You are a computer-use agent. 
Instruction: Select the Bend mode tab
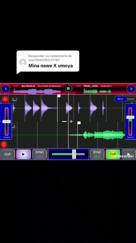[x=120, y=99]
